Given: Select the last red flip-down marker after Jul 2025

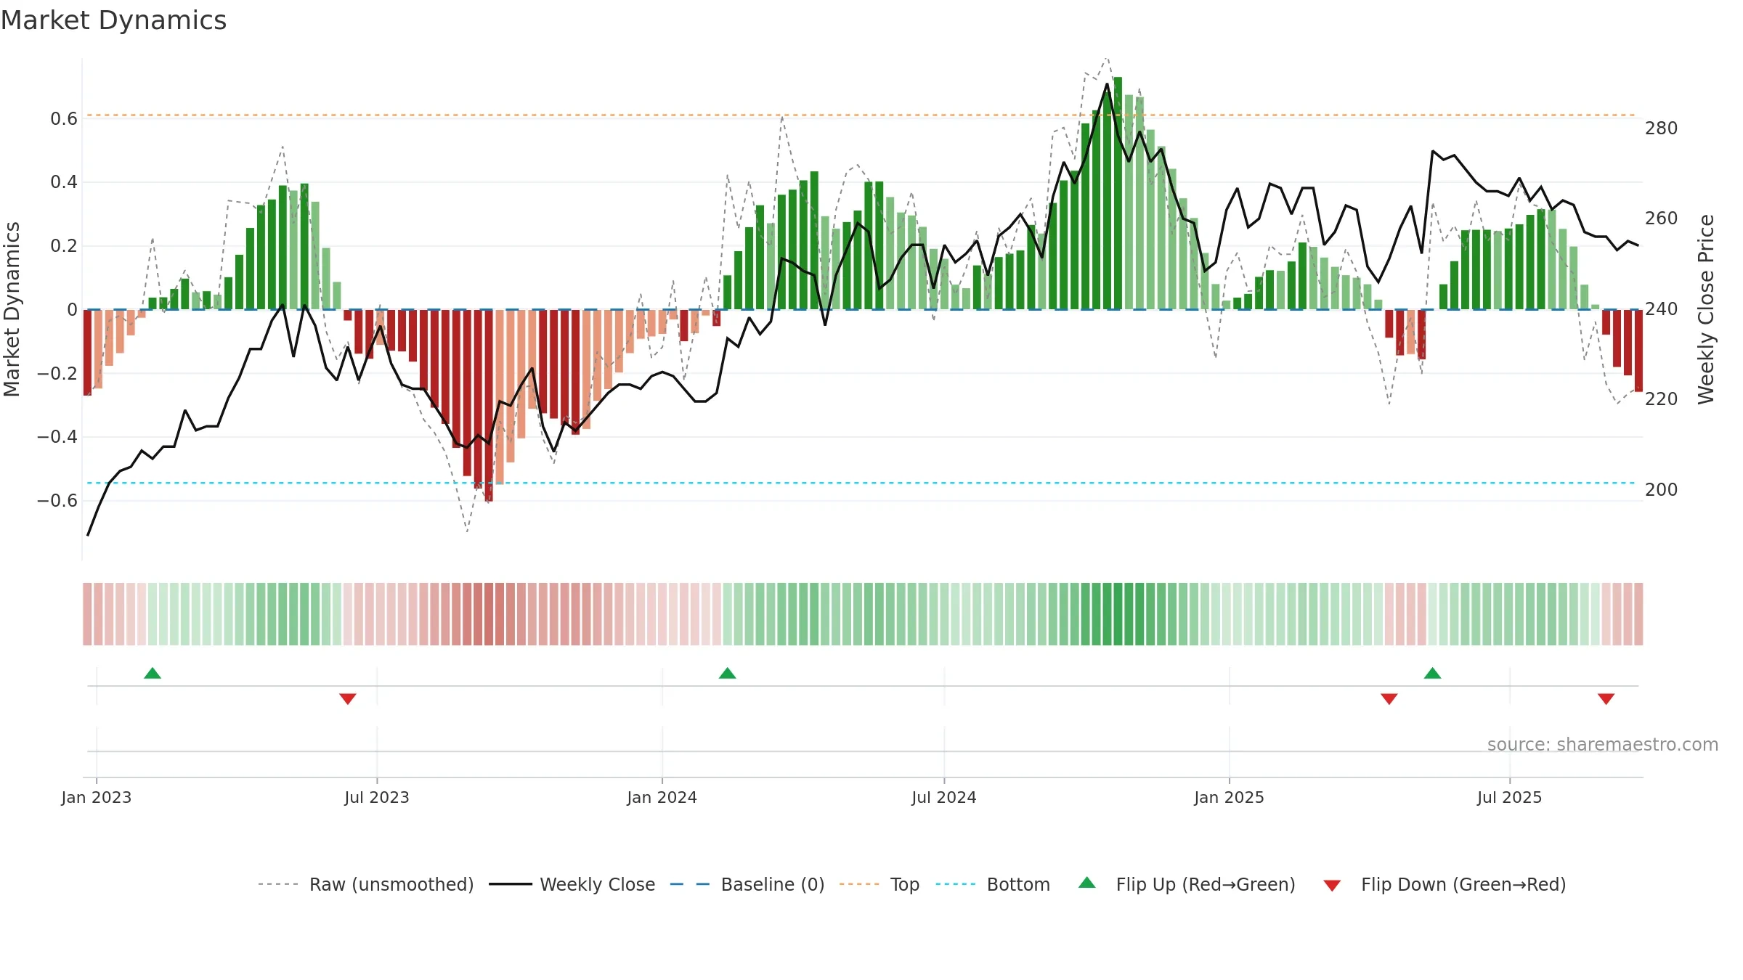Looking at the screenshot, I should [x=1606, y=698].
